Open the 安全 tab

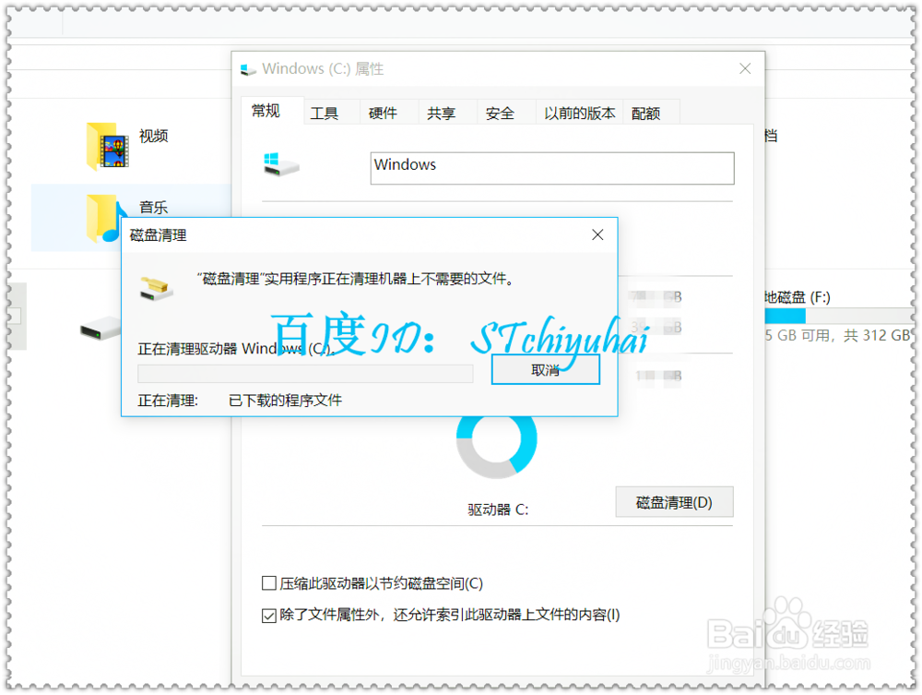pyautogui.click(x=501, y=112)
